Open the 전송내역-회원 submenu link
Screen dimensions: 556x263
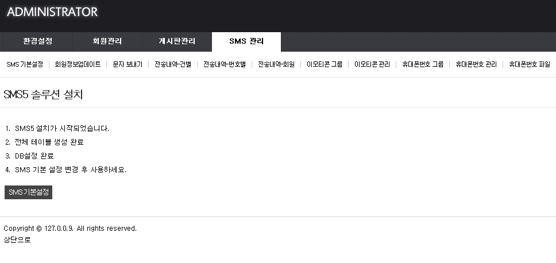(276, 64)
